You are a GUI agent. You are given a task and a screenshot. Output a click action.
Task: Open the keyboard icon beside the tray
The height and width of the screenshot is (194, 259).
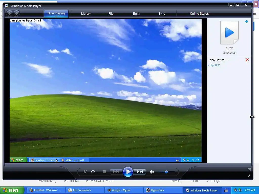(x=226, y=190)
